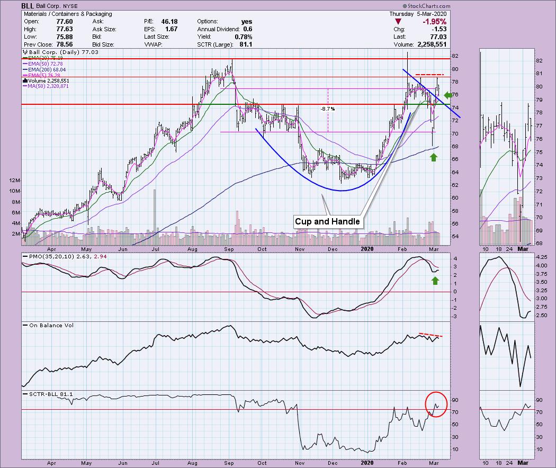Click the Open price value 77.60

[x=65, y=22]
